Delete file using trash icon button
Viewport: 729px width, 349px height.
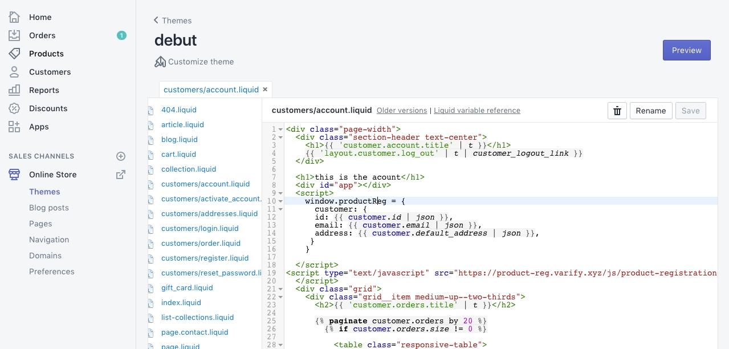617,111
